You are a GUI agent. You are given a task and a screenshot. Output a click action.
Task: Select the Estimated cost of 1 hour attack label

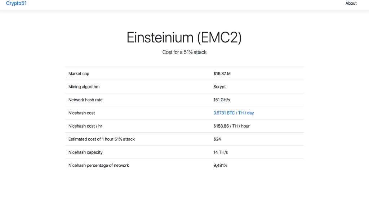tap(102, 139)
